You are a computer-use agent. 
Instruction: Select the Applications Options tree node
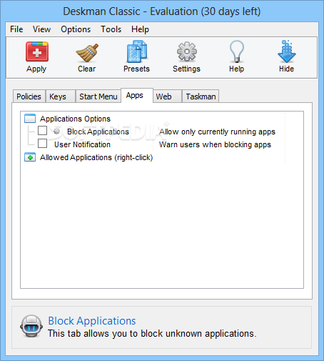point(75,119)
